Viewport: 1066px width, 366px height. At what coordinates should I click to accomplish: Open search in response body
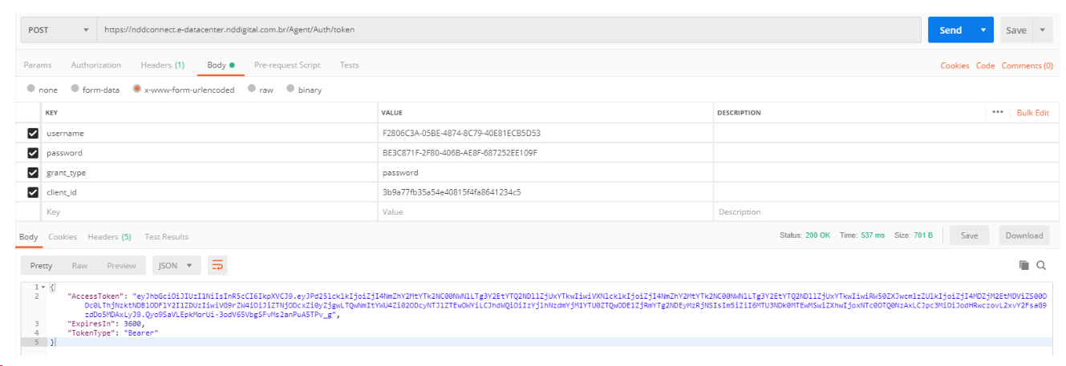pos(1041,265)
